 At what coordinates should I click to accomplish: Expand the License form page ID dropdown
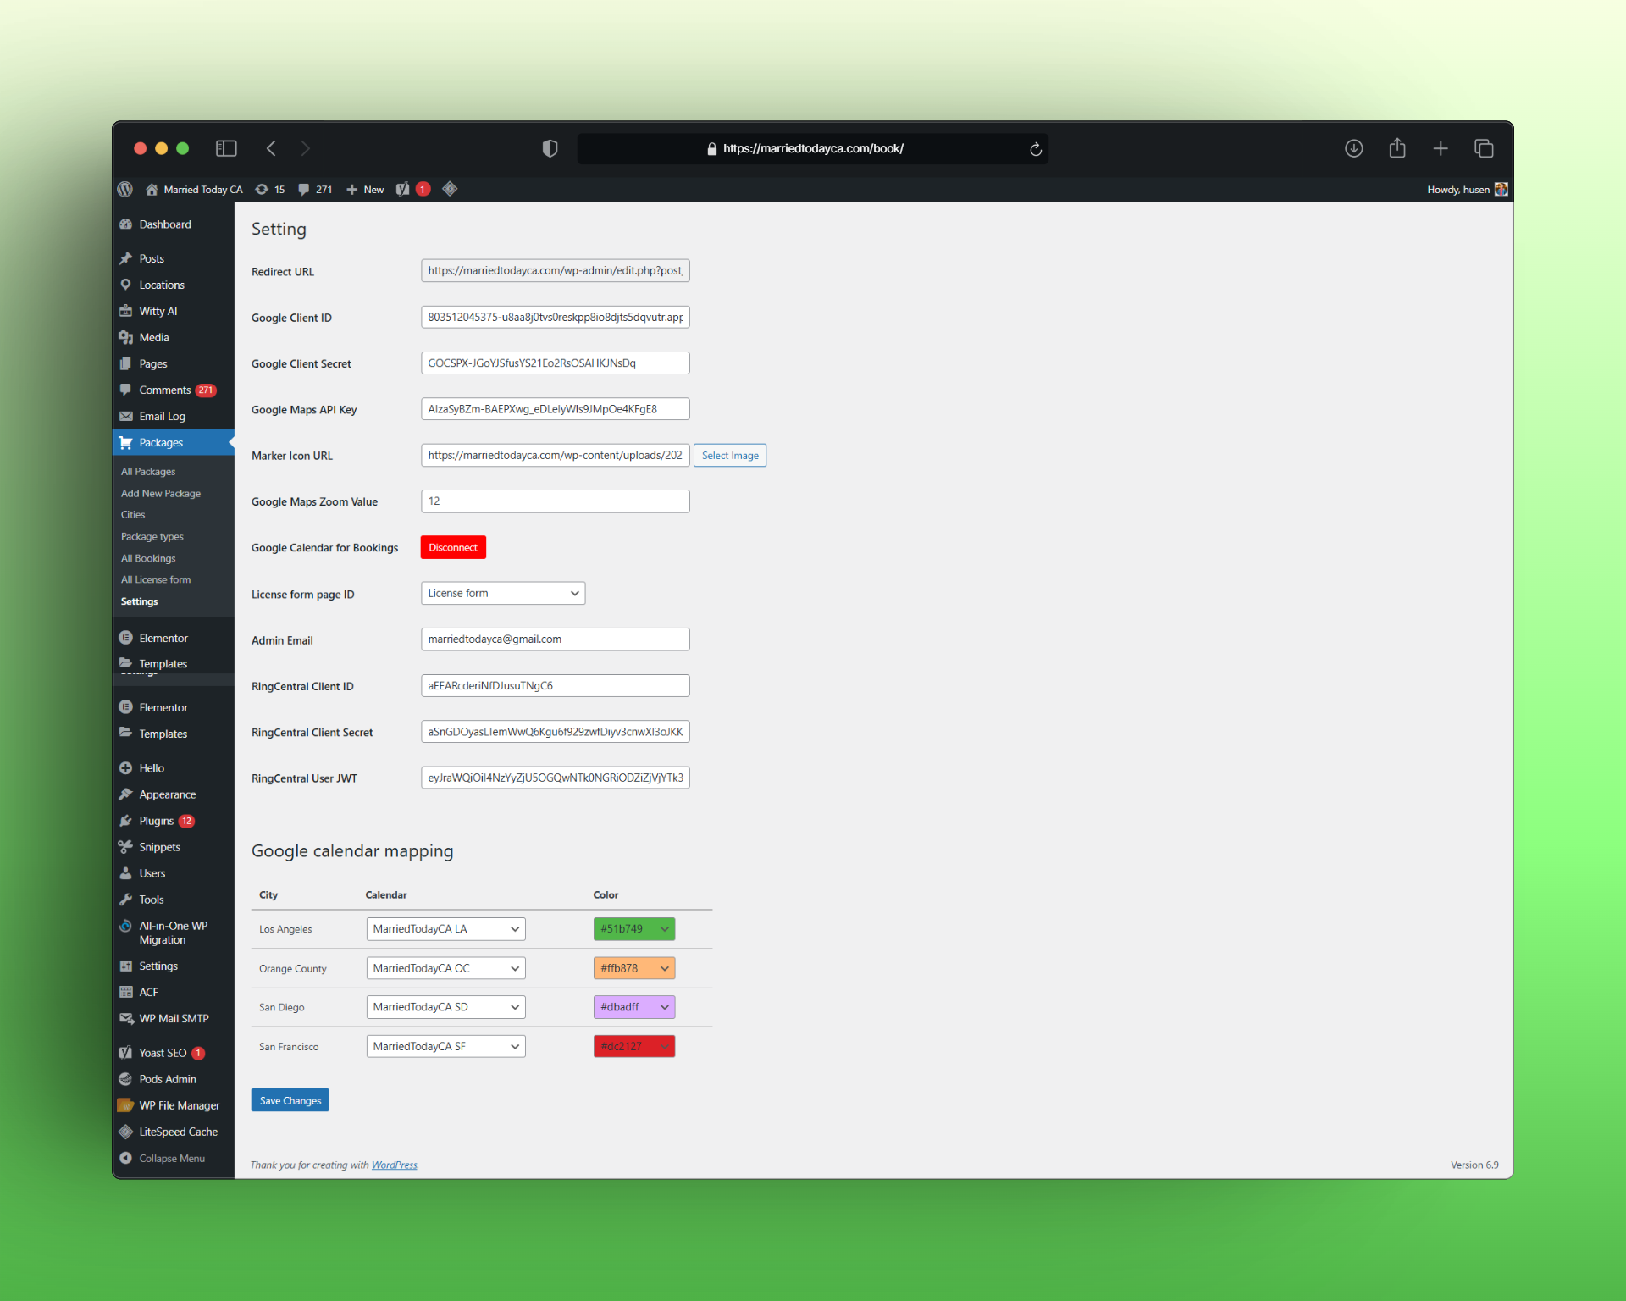tap(502, 593)
